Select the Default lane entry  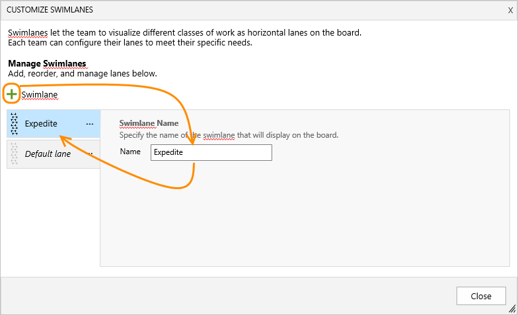(54, 154)
